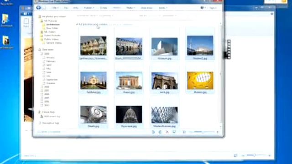The width and height of the screenshot is (292, 164).
Task: Select the My Pictures folder
Action: point(49,21)
